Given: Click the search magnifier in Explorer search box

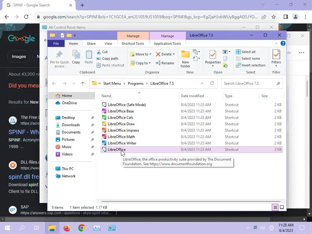Looking at the screenshot, I should click(278, 83).
